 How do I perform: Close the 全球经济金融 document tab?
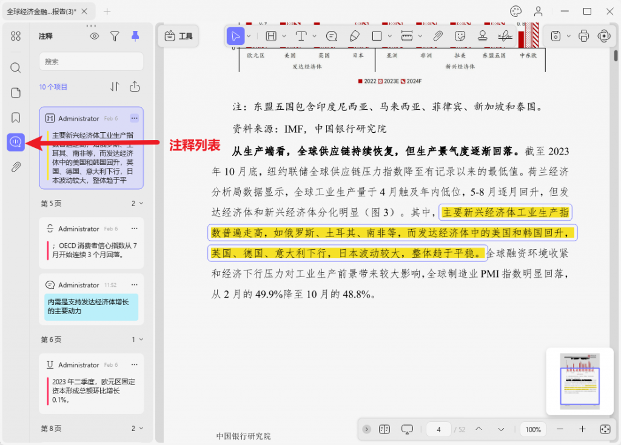[84, 12]
